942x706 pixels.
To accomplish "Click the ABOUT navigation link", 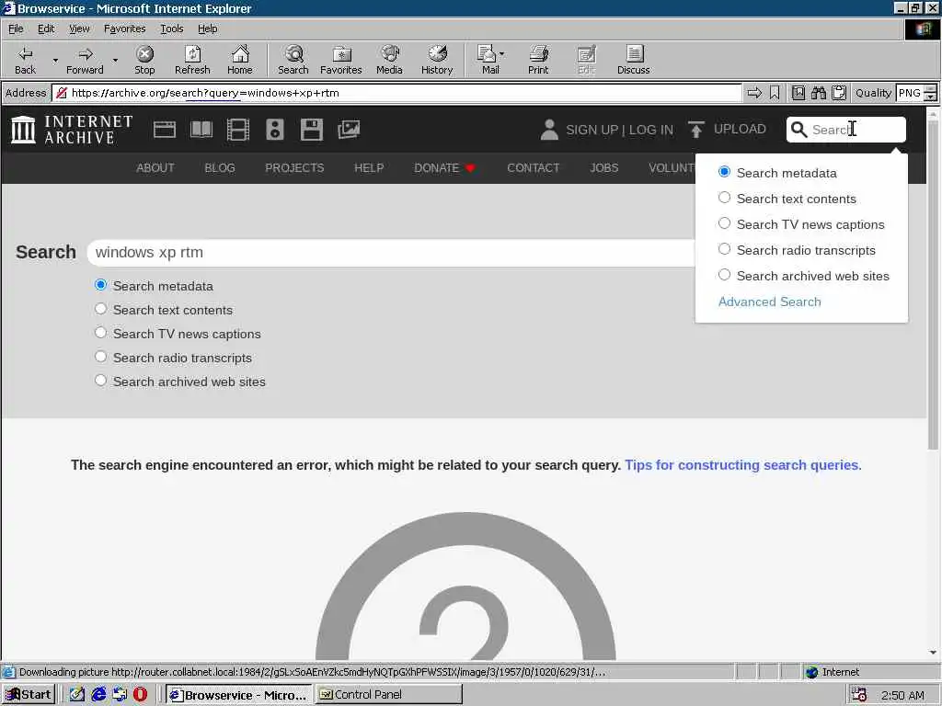I will 155,167.
